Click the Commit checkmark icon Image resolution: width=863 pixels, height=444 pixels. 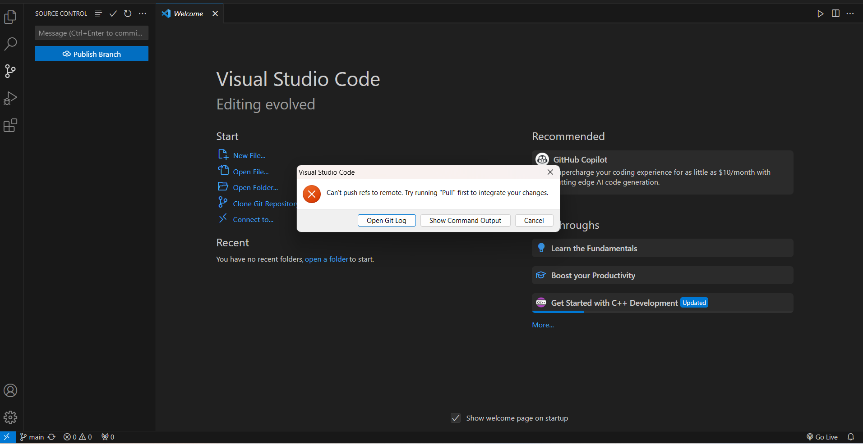pos(113,14)
